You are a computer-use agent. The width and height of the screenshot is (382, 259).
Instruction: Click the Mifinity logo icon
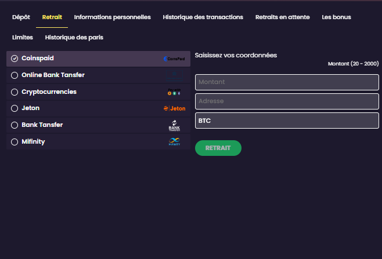174,142
